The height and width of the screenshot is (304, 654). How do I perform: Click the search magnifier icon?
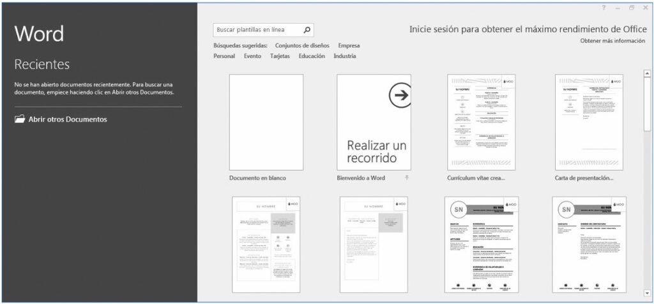(x=307, y=29)
